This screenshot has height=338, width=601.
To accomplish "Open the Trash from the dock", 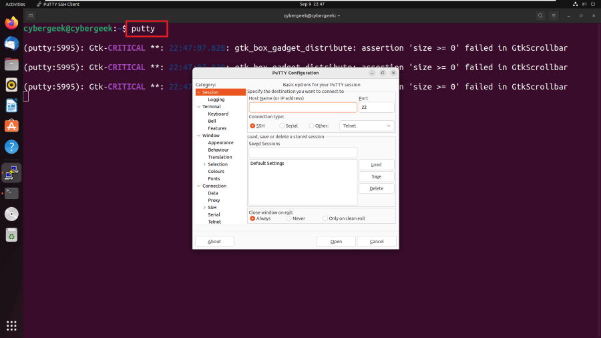I will [11, 235].
